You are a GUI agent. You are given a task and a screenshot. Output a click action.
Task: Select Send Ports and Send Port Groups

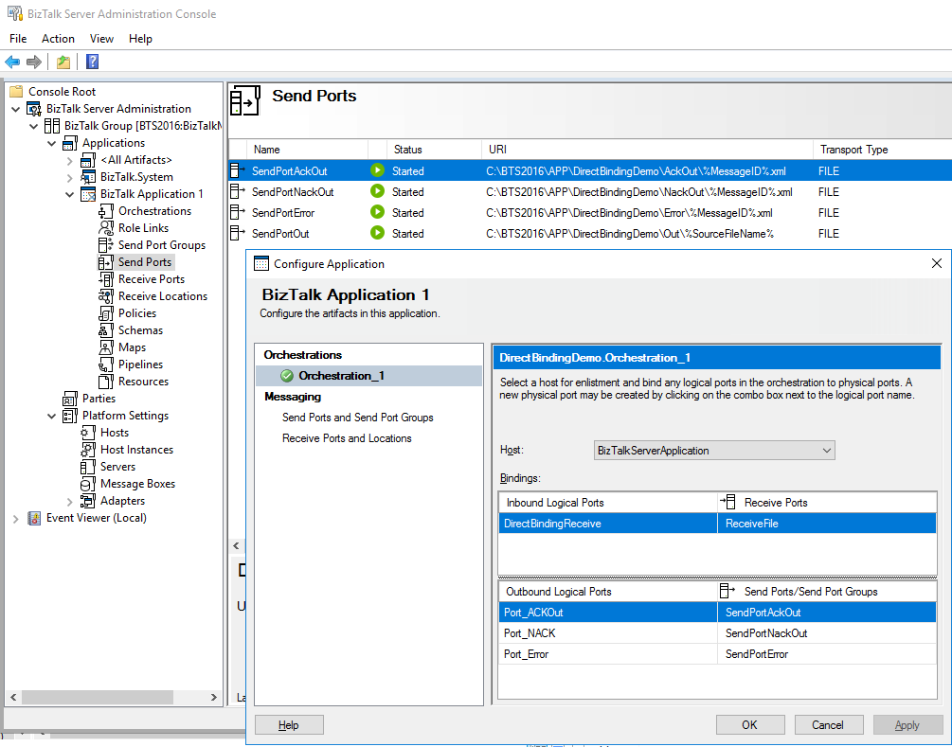358,418
